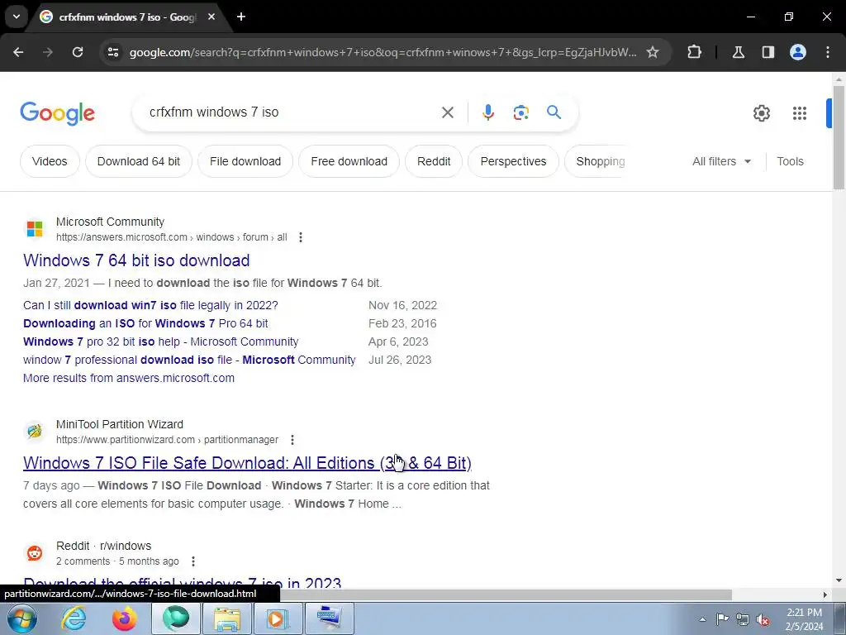This screenshot has width=846, height=635.
Task: Launch Firefox from the taskbar
Action: (125, 618)
